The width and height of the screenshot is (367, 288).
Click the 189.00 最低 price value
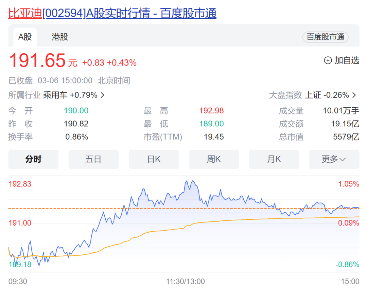[211, 124]
